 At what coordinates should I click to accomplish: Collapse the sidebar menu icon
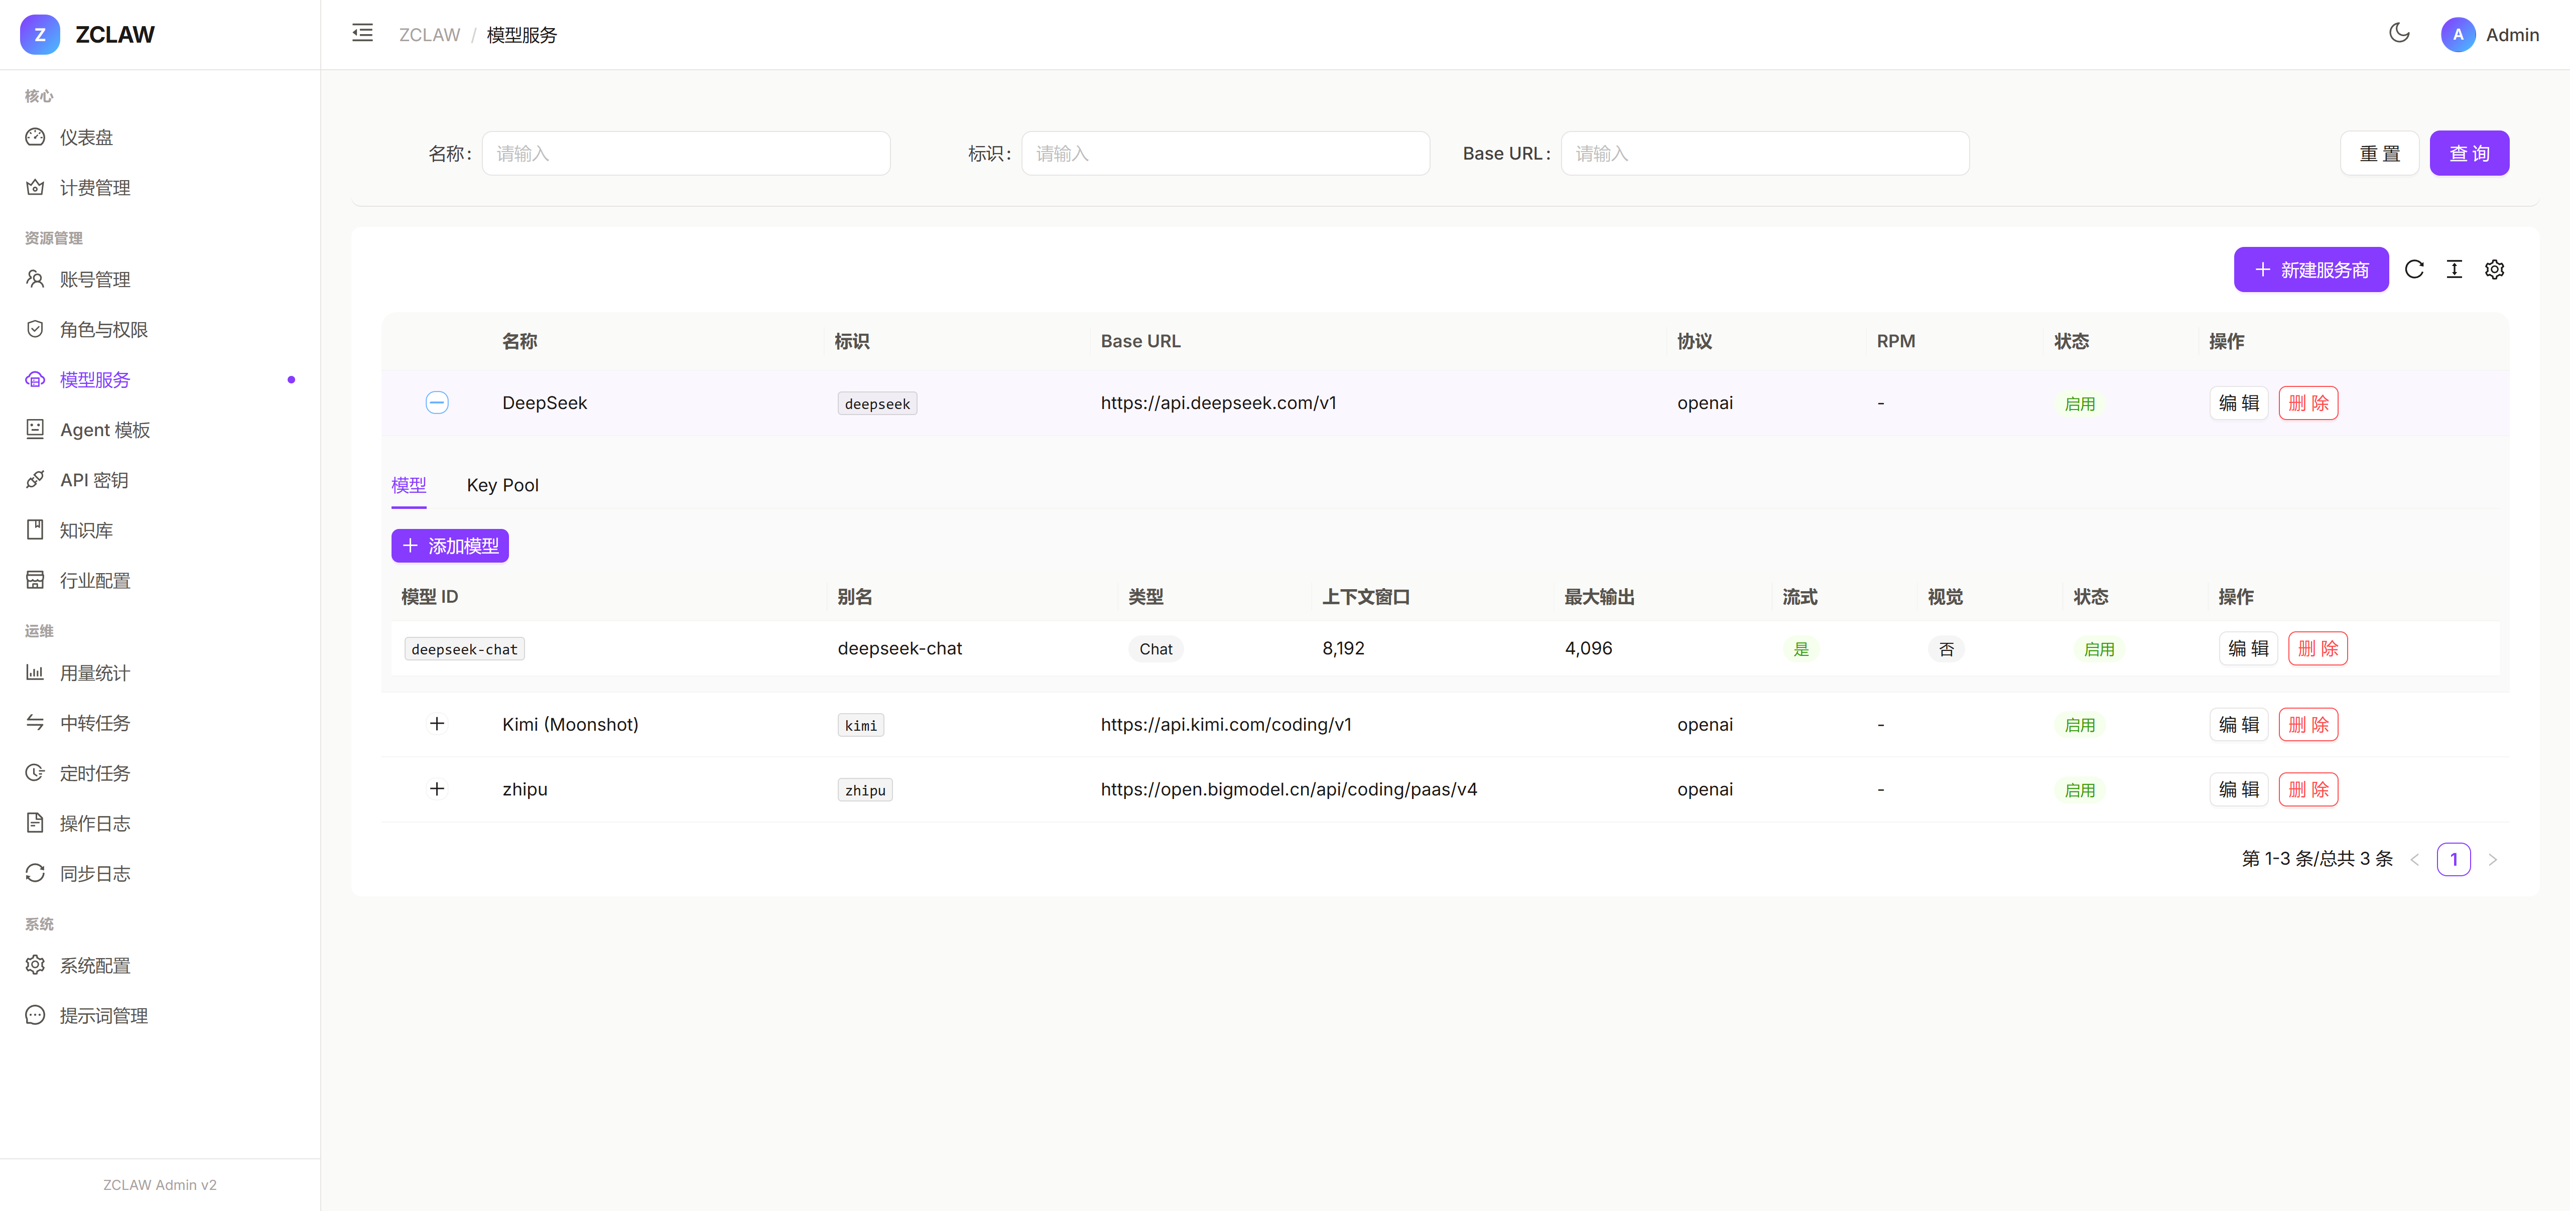tap(362, 34)
